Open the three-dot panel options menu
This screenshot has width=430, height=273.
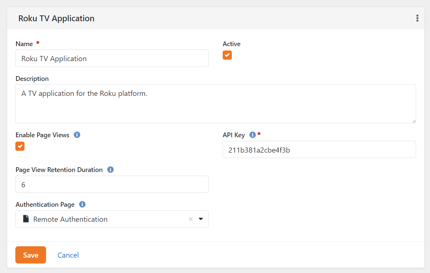click(417, 18)
